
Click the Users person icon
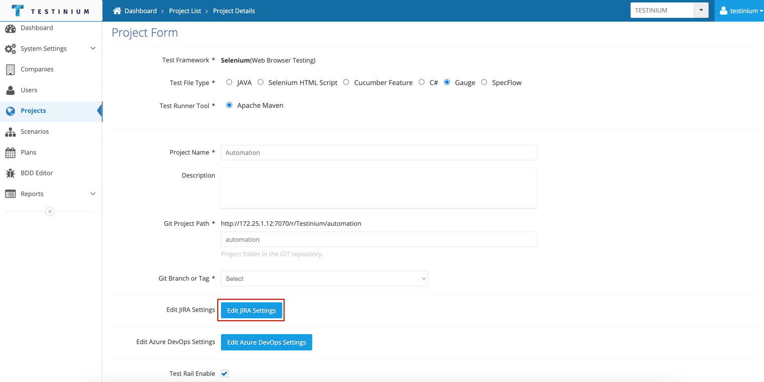pos(10,90)
